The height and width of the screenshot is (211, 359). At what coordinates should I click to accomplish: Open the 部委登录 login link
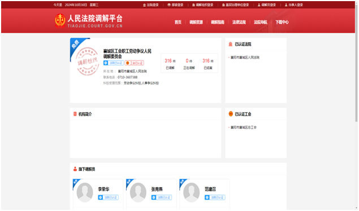(x=175, y=5)
